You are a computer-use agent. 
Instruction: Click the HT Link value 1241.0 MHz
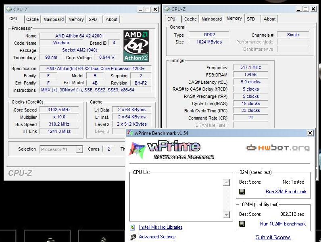point(59,131)
